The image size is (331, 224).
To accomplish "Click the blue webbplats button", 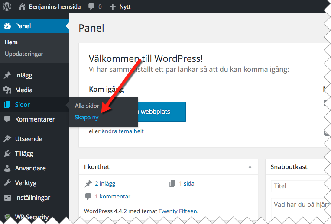I will click(162, 112).
